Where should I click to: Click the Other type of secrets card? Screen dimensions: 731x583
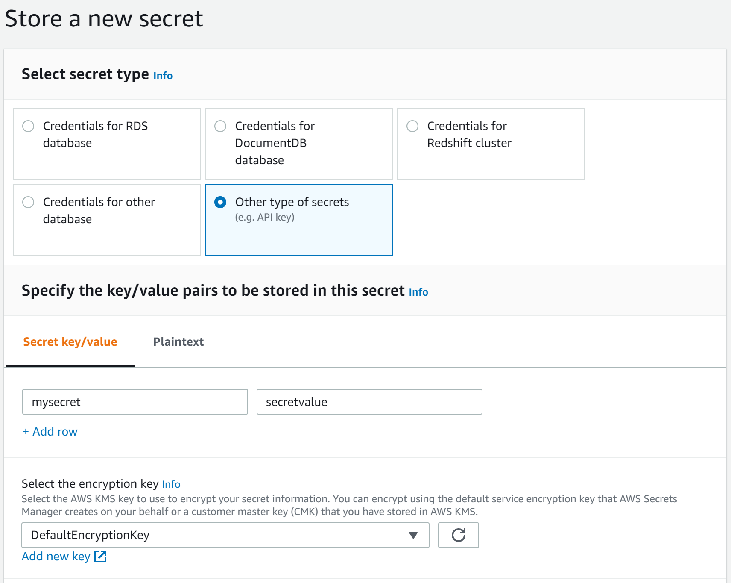coord(298,220)
